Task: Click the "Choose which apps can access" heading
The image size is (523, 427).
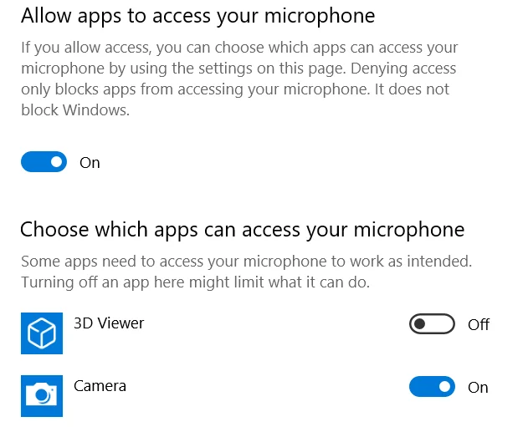Action: pos(242,229)
